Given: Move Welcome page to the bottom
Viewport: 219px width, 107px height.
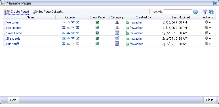Looking at the screenshot, I should [x=77, y=22].
